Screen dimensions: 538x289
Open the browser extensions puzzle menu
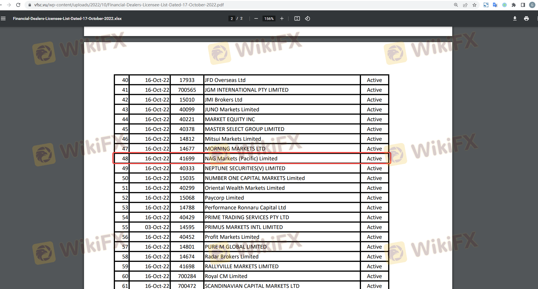(513, 5)
